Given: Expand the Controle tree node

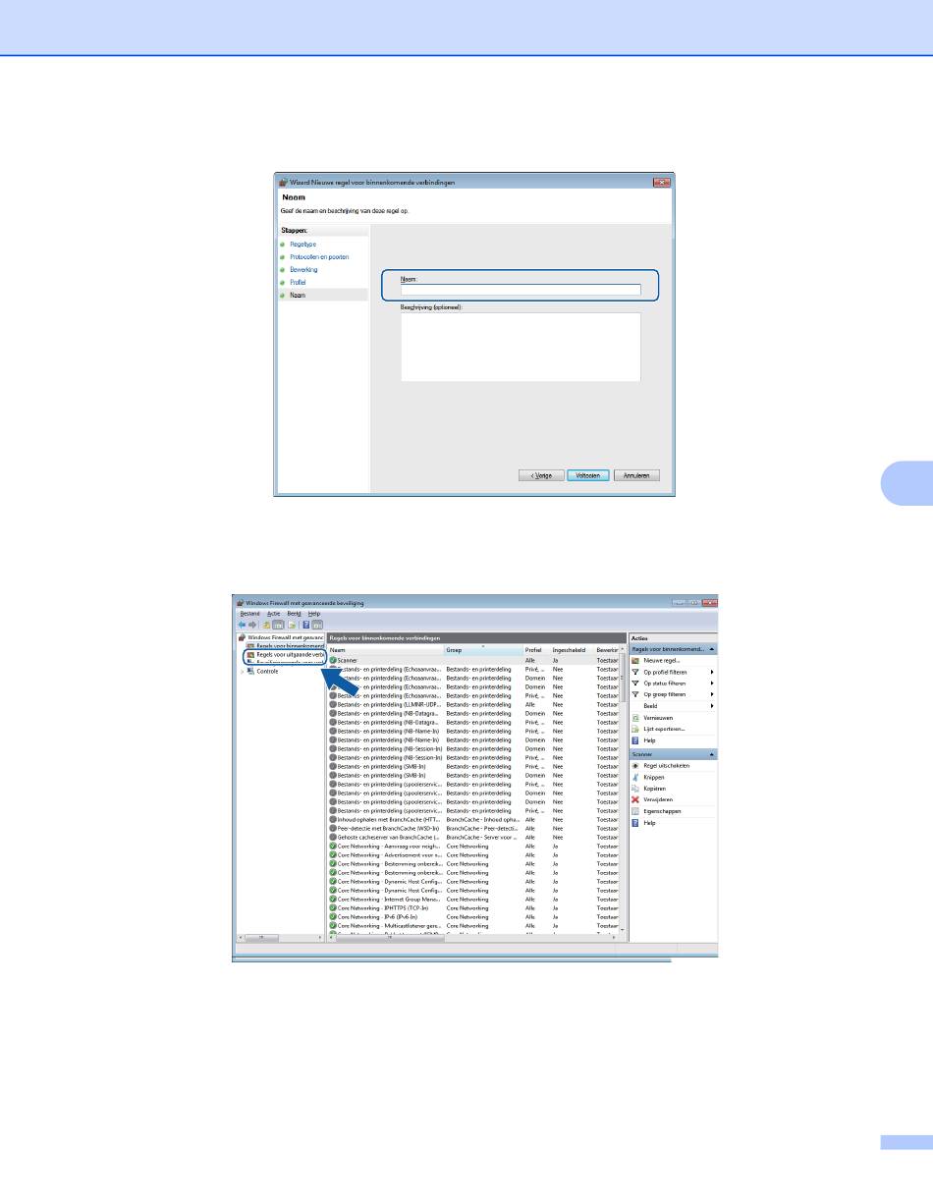Looking at the screenshot, I should [x=242, y=671].
